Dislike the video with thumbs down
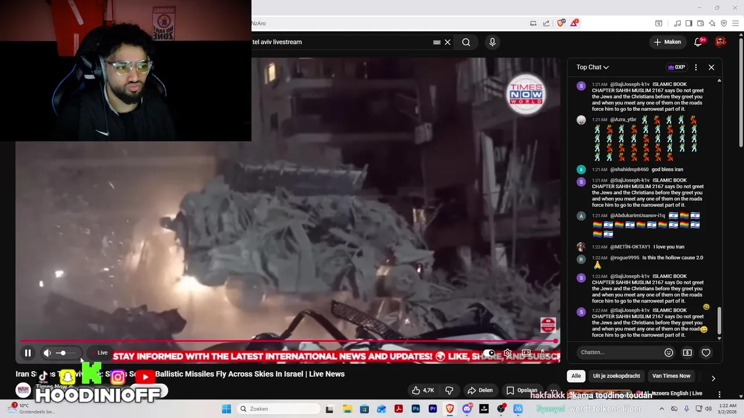 click(x=449, y=390)
